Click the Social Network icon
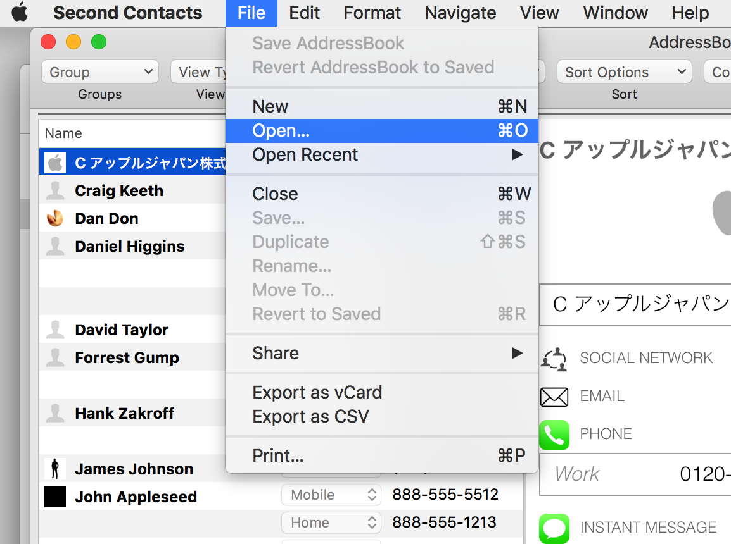The width and height of the screenshot is (731, 544). coord(554,359)
